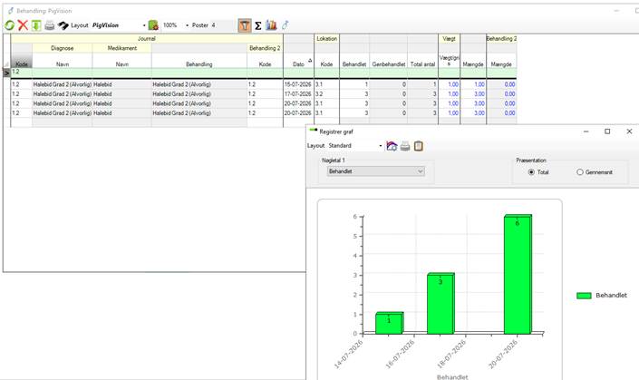Click Behandlet value 1 in the 15-07-2026 row
Viewport: 639px width, 380px height.
(354, 84)
